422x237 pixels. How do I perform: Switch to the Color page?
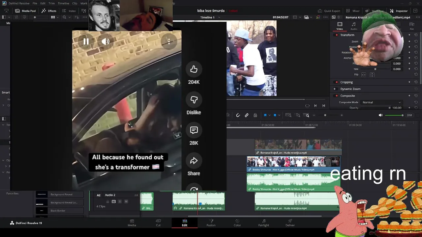click(x=237, y=223)
